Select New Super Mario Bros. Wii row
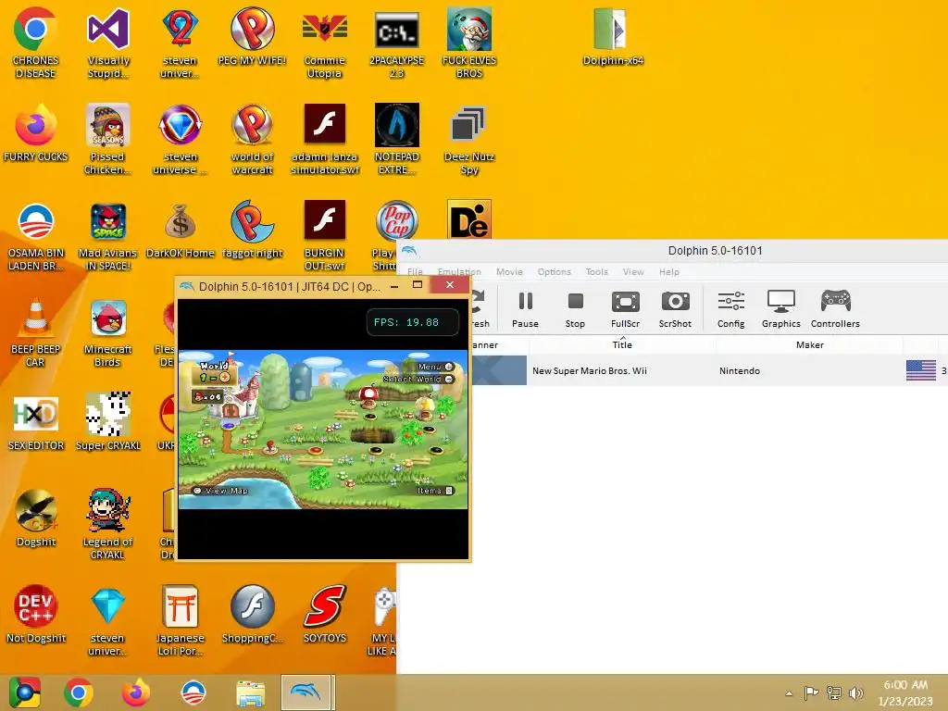The height and width of the screenshot is (711, 948). tap(708, 370)
